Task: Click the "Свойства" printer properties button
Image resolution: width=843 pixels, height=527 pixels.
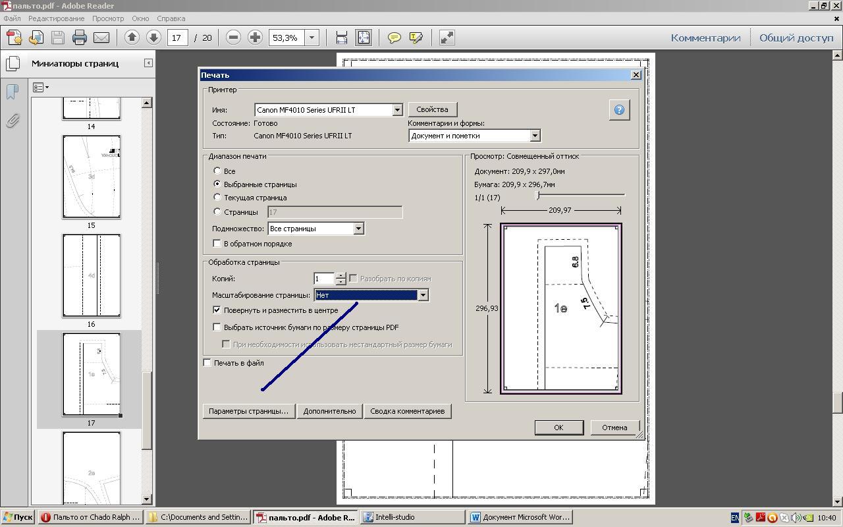Action: 432,109
